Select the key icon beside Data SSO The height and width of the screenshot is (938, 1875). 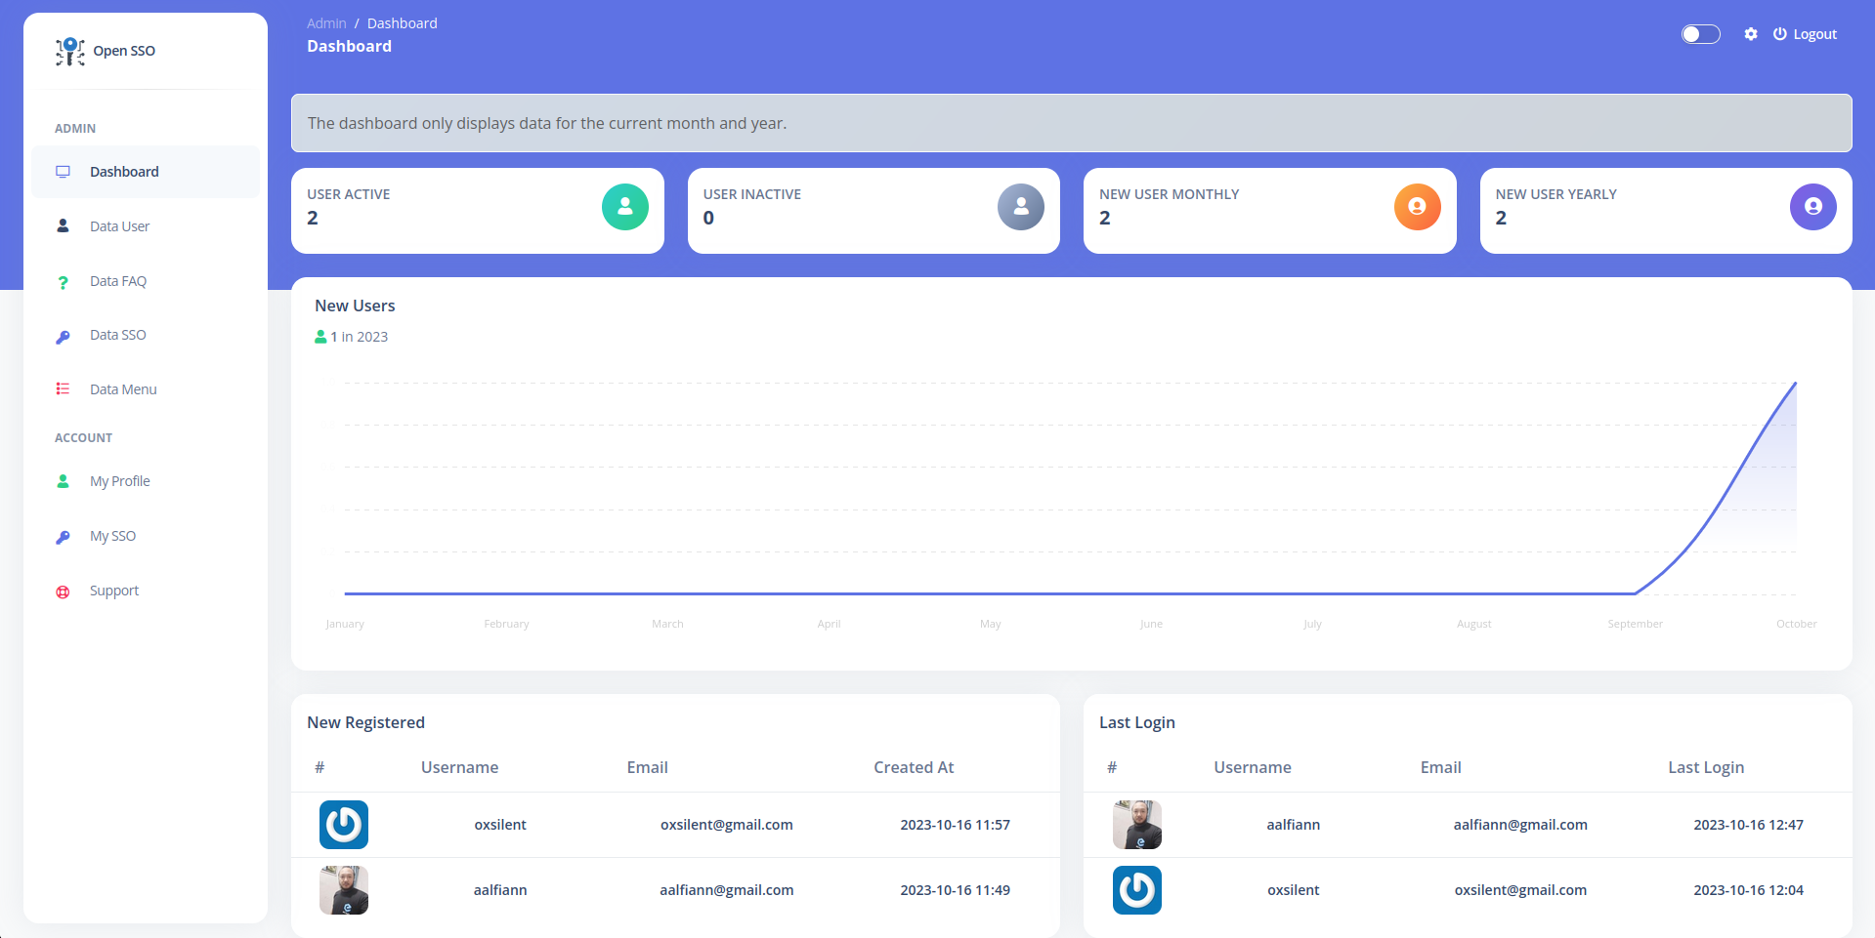pos(63,335)
